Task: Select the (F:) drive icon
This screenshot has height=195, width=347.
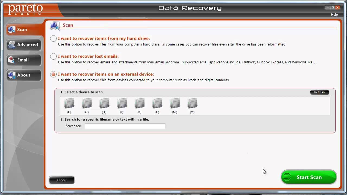Action: click(69, 106)
